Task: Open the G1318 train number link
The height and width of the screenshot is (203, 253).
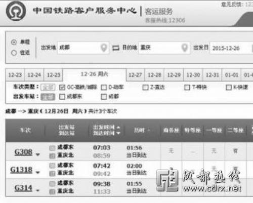Action: pos(21,170)
